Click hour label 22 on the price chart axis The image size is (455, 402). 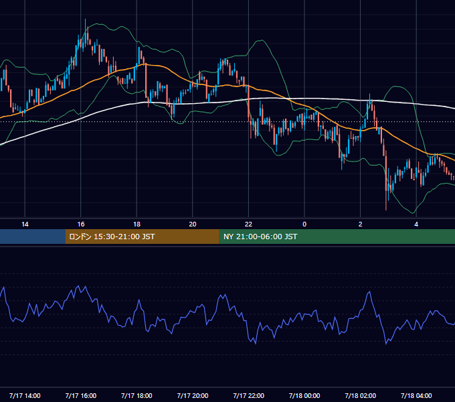pyautogui.click(x=249, y=224)
